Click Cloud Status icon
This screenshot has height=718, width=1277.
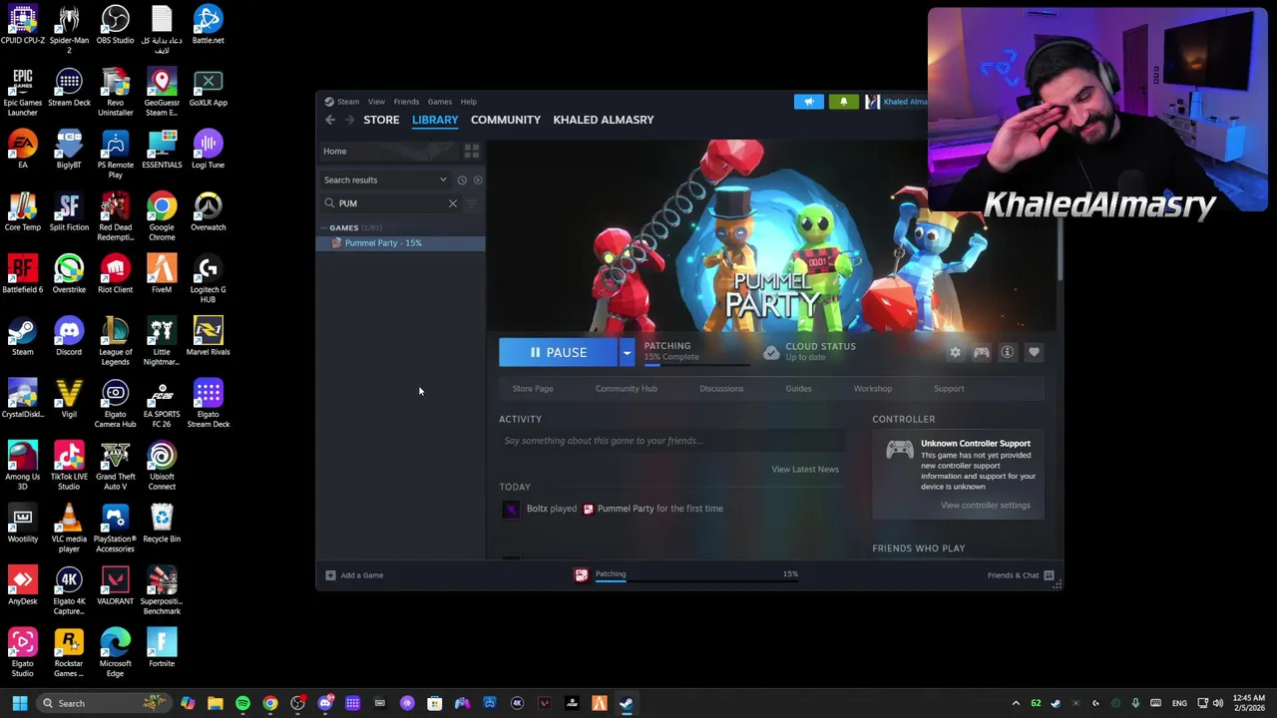[x=771, y=353]
